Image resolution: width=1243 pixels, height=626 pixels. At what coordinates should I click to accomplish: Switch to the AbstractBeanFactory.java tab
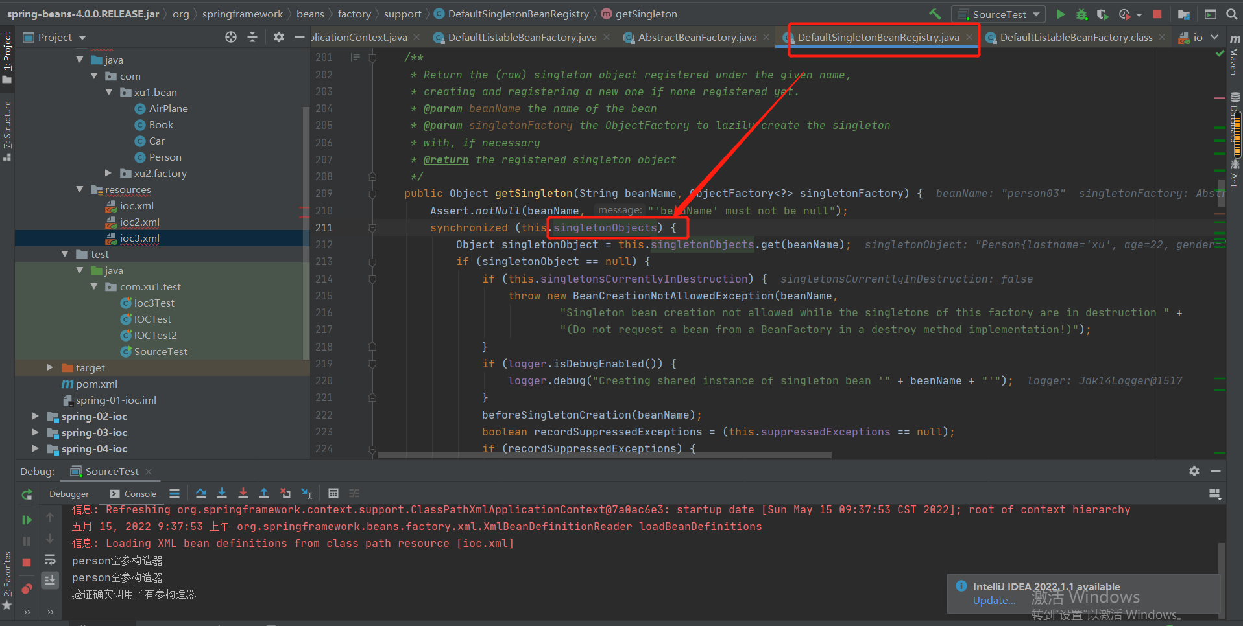pos(697,38)
